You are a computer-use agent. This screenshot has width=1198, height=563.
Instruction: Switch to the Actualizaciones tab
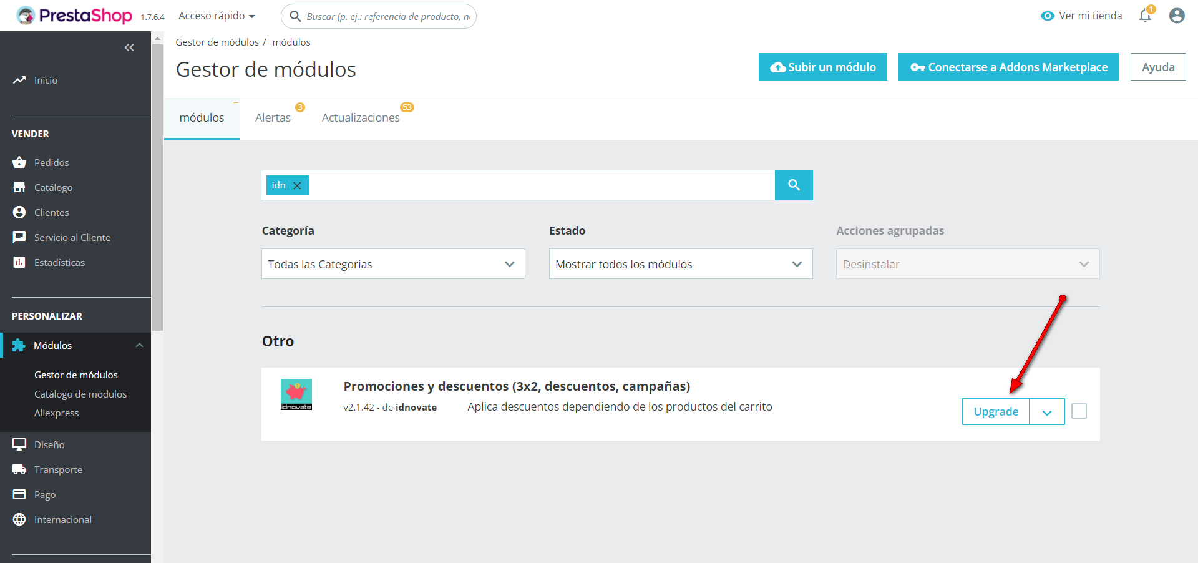click(x=361, y=117)
